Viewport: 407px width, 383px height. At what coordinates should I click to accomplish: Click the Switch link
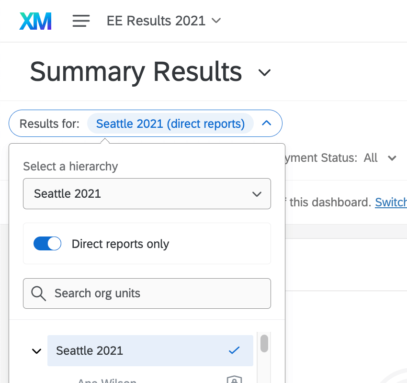tap(391, 202)
